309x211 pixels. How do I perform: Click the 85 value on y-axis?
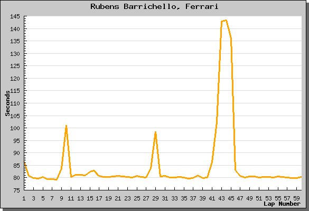tap(17, 166)
